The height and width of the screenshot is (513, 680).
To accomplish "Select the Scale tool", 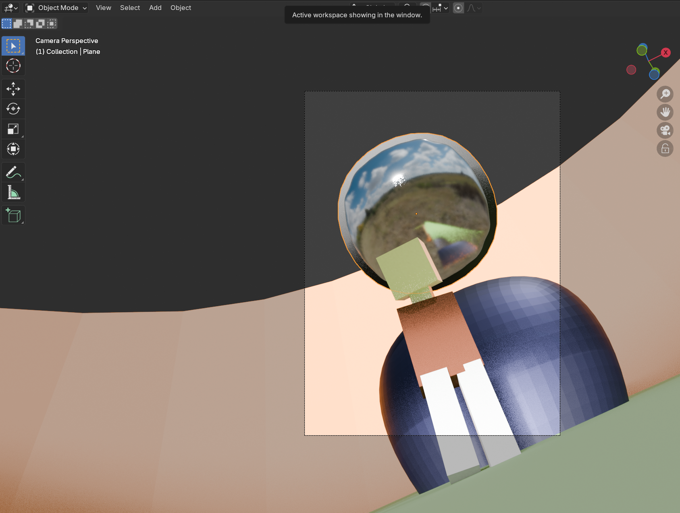I will click(x=13, y=129).
